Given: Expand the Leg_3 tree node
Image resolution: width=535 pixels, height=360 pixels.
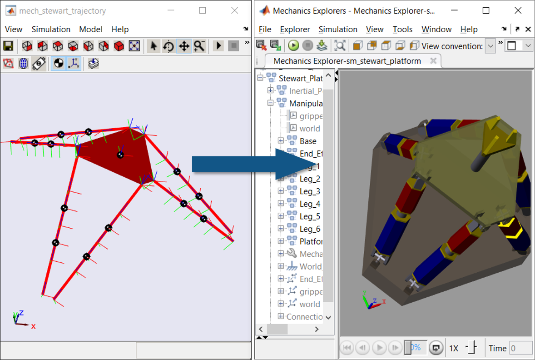Looking at the screenshot, I should pos(281,191).
